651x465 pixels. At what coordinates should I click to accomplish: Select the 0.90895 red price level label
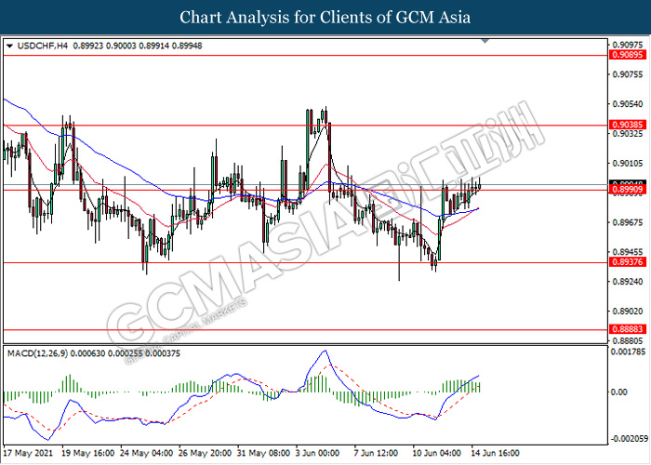[628, 55]
